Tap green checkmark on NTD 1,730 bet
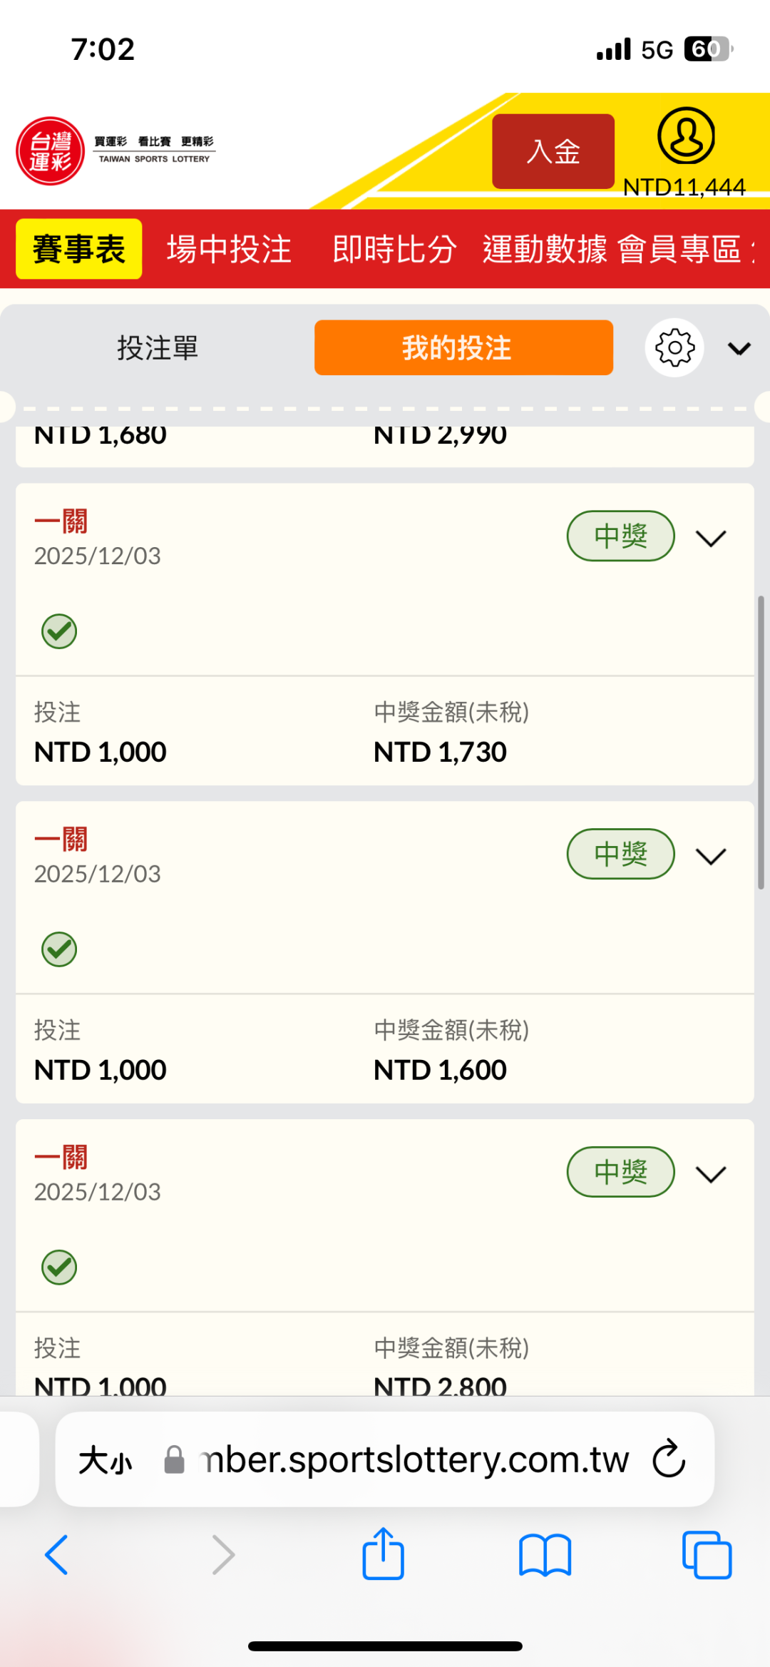Screen dimensions: 770x1667 (x=59, y=631)
